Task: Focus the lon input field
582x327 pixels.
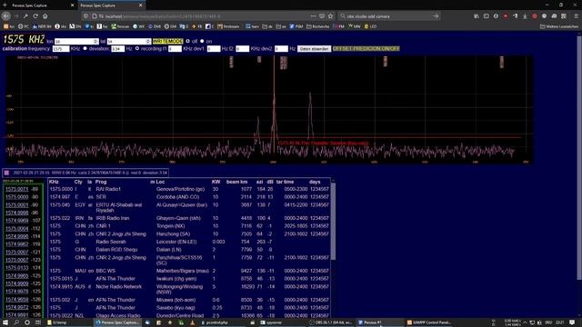Action: point(76,42)
